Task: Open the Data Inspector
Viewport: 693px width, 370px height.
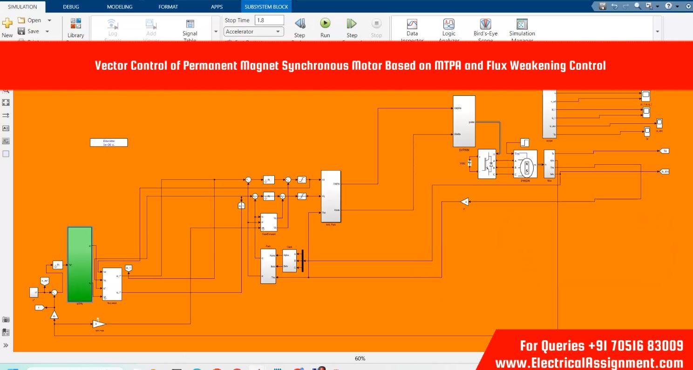Action: click(412, 24)
